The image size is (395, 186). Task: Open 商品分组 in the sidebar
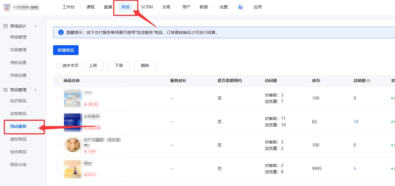pyautogui.click(x=18, y=165)
